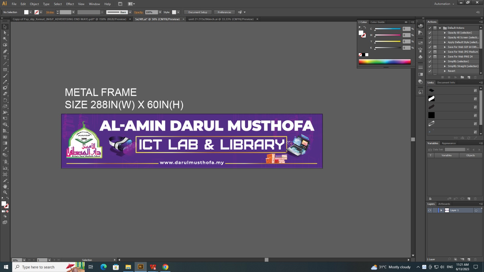This screenshot has width=484, height=272.
Task: Toggle the Default Actions set checkmark
Action: click(x=430, y=28)
